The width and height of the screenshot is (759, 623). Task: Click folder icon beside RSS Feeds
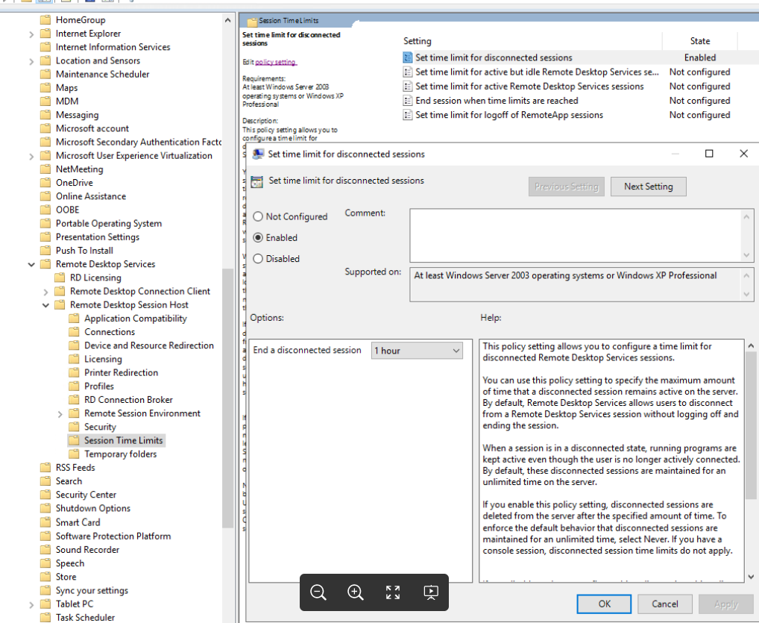tap(45, 468)
